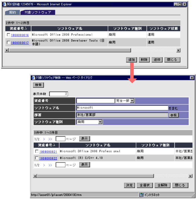Click the 削除 button
Image resolution: width=196 pixels, height=199 pixels.
(144, 60)
